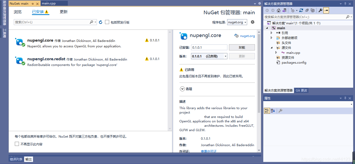Switch views with the solution/folder view icon
Screen dimensions: 355x164
[x=285, y=10]
